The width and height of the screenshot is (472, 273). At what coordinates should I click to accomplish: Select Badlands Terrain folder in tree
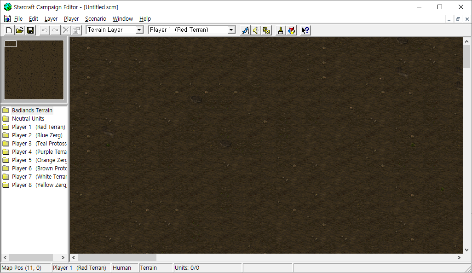pos(28,110)
